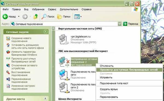Click repair connection wrench icon

tap(8, 72)
